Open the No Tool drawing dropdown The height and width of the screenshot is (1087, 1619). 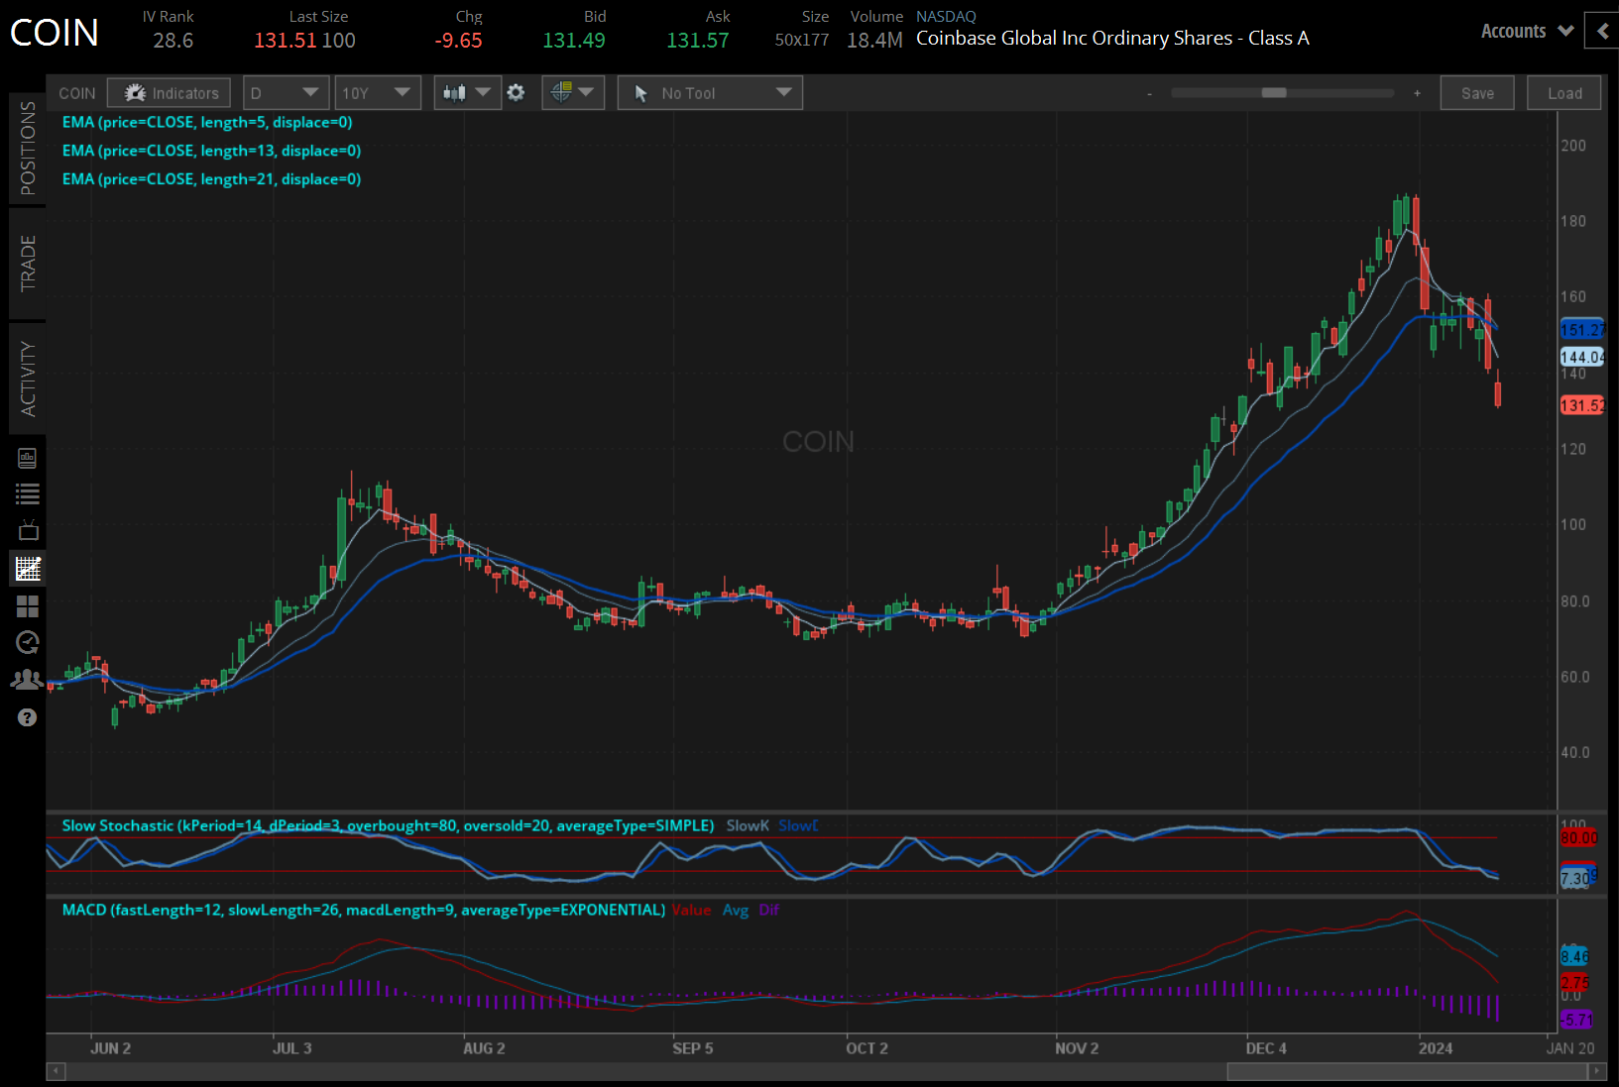pyautogui.click(x=710, y=93)
